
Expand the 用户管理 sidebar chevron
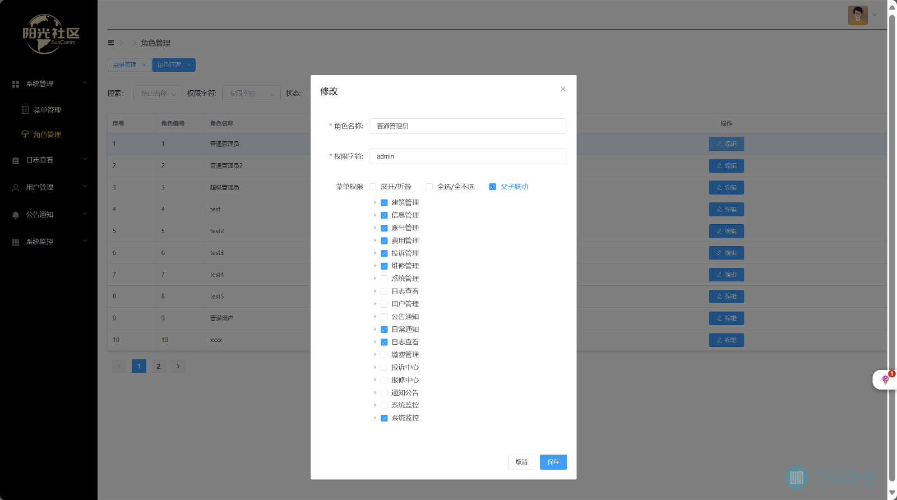[x=85, y=187]
